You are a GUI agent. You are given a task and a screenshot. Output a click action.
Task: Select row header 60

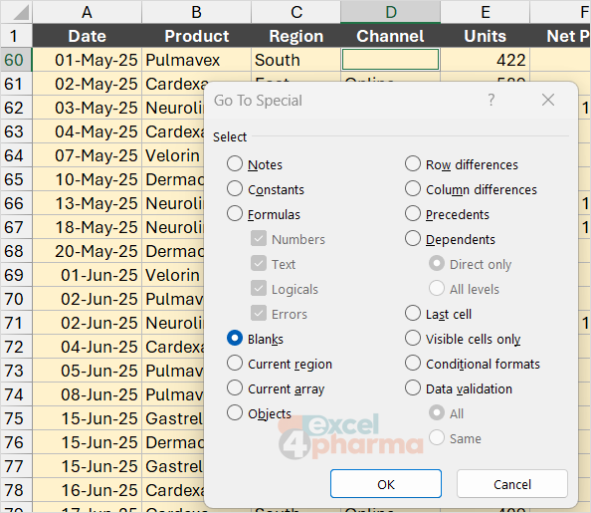[x=17, y=60]
